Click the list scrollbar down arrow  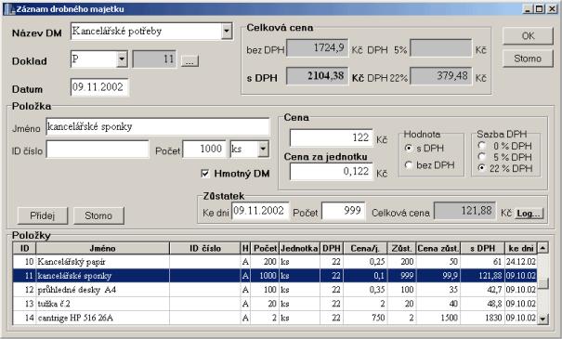pyautogui.click(x=542, y=319)
